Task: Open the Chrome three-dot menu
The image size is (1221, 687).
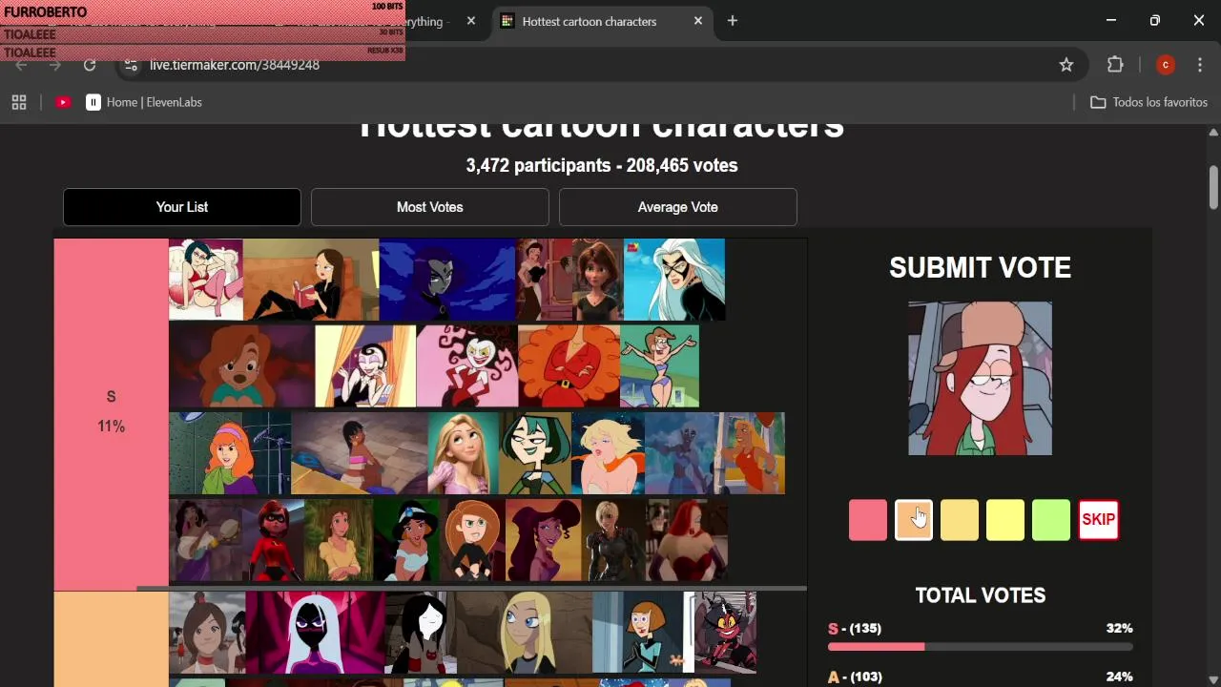Action: click(x=1200, y=65)
